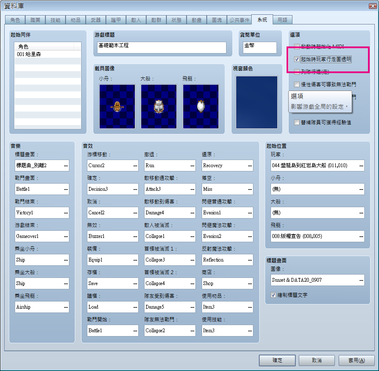Screen dimensions: 379x371
Task: Switch to the 動畫 tab
Action: (197, 20)
